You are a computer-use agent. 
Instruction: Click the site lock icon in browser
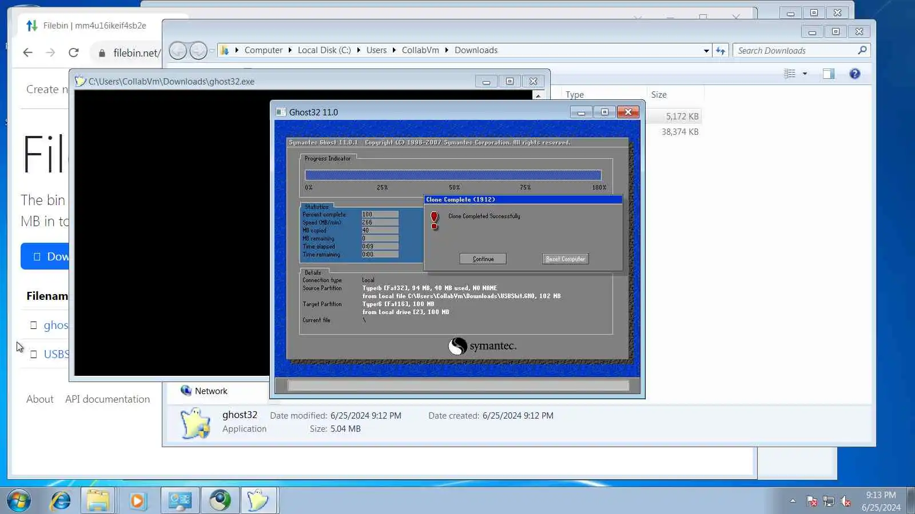(102, 53)
